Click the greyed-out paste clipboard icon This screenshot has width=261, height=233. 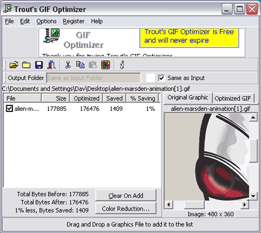coord(93,65)
